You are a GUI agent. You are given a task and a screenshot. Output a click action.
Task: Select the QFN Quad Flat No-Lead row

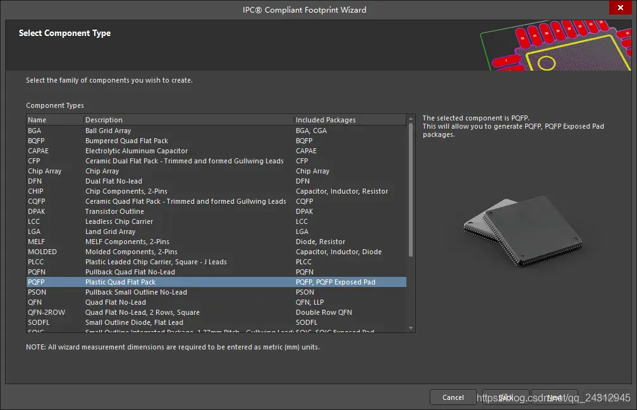217,302
